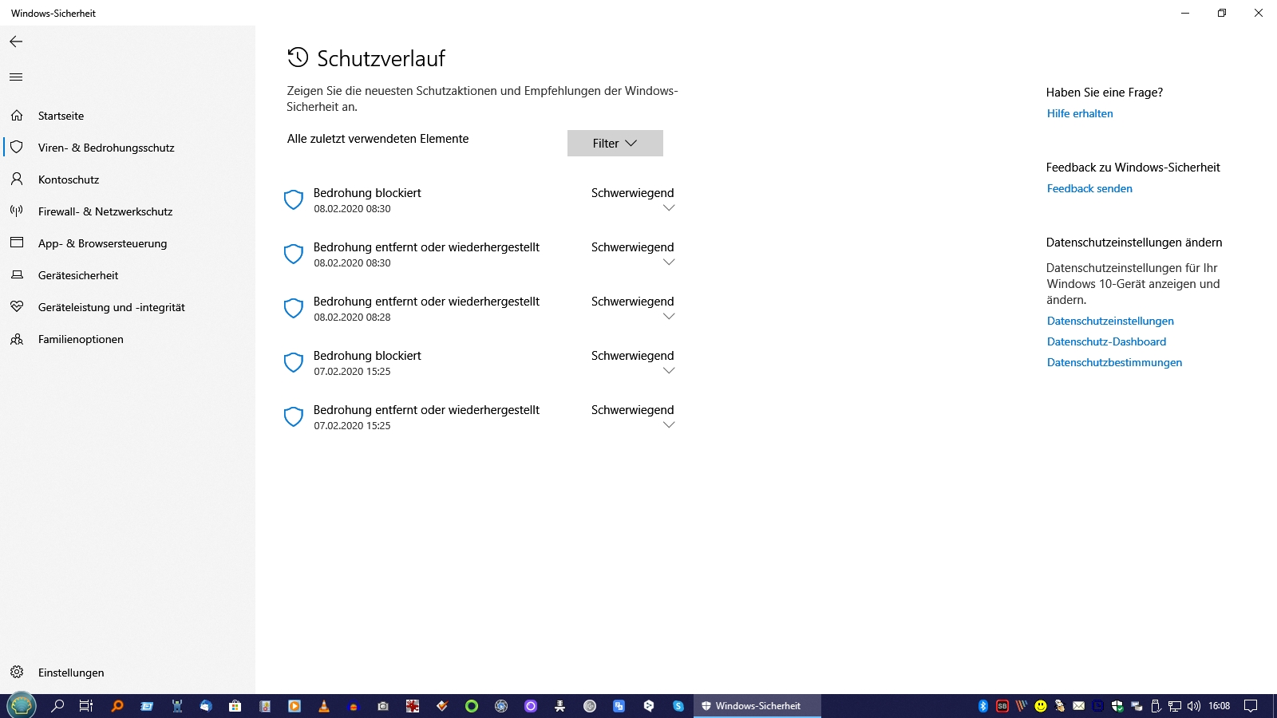Open Action Center notification icon
Viewport: 1277px width, 718px height.
pyautogui.click(x=1251, y=706)
